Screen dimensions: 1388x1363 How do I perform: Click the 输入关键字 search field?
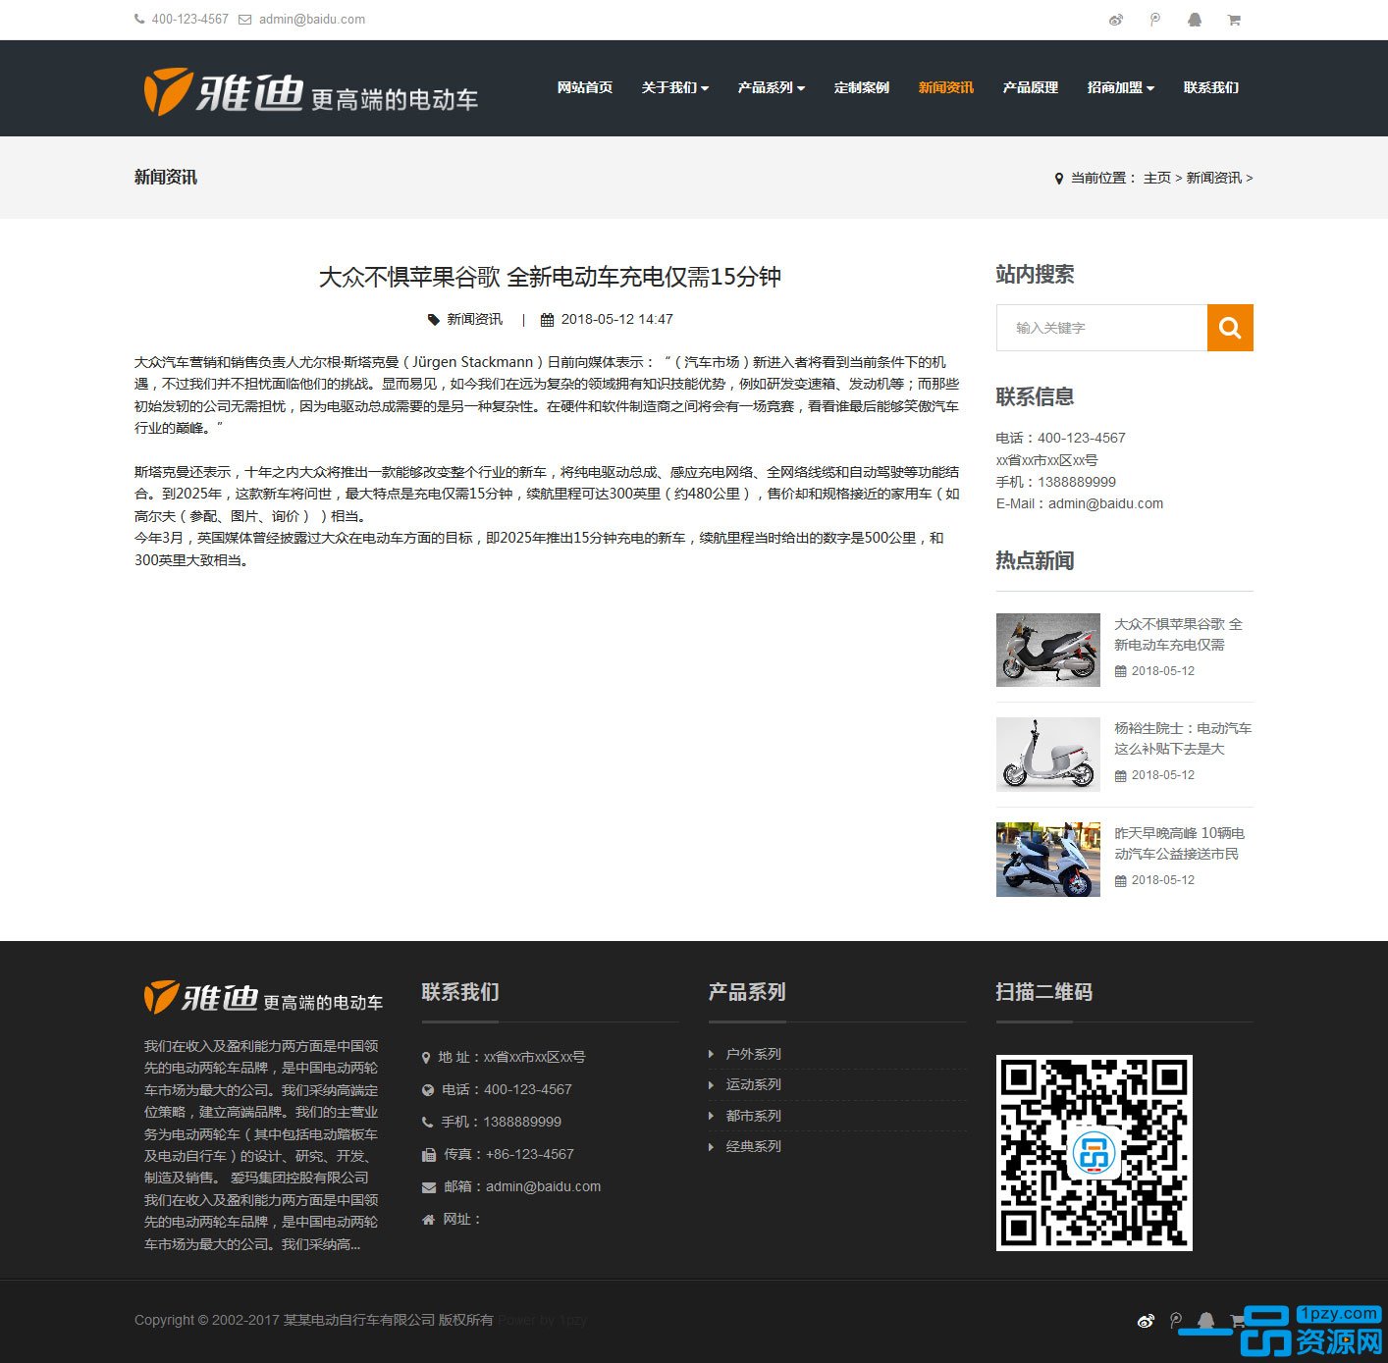coord(1101,328)
